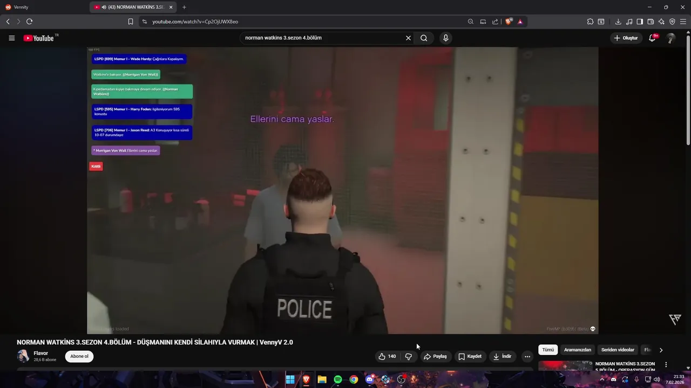Click the install app icon in address bar

tap(483, 22)
